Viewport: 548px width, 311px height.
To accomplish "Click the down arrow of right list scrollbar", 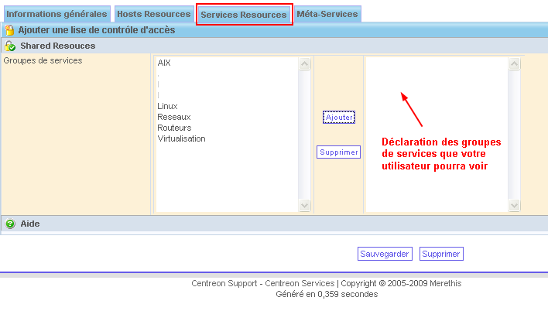I will click(515, 205).
